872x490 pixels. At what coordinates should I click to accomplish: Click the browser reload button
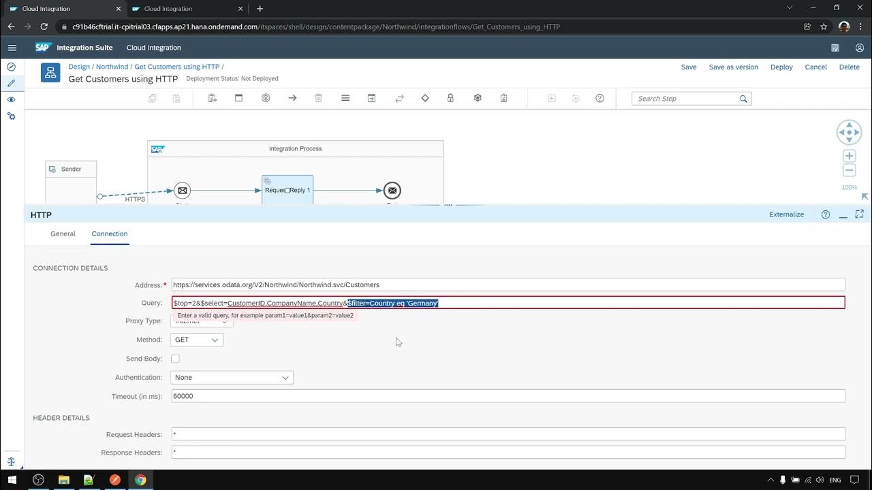click(44, 27)
